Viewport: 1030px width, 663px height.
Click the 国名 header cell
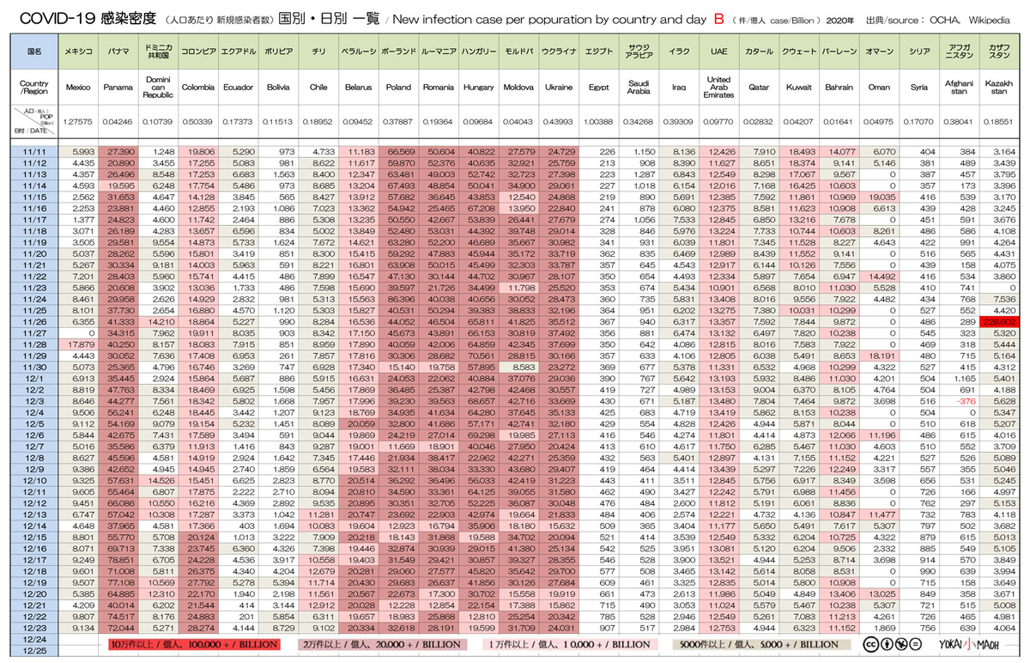[33, 52]
